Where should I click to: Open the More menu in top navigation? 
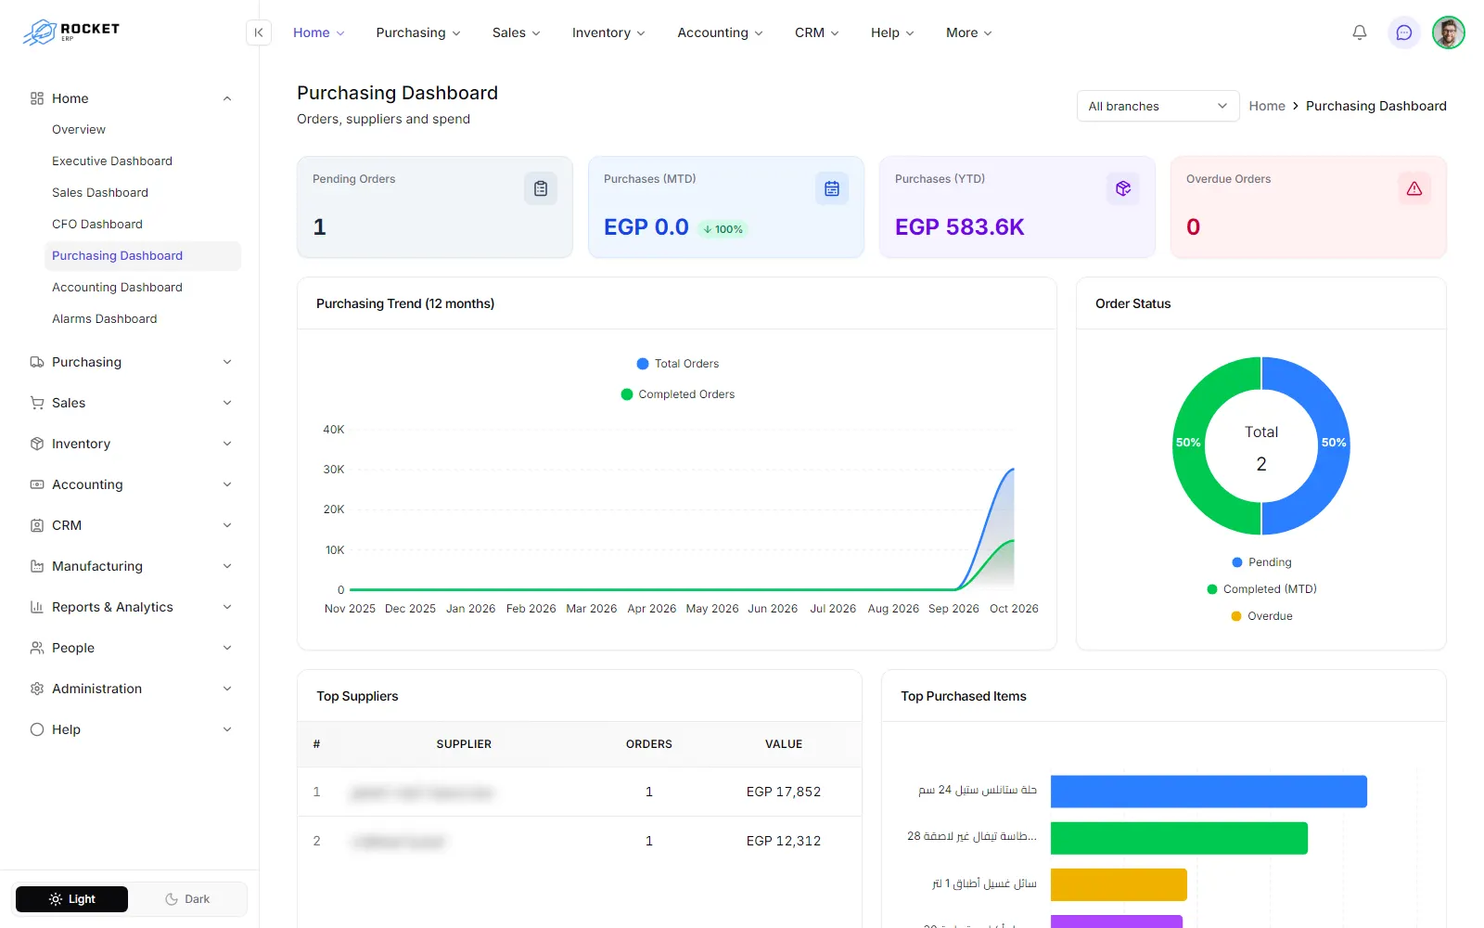point(968,32)
